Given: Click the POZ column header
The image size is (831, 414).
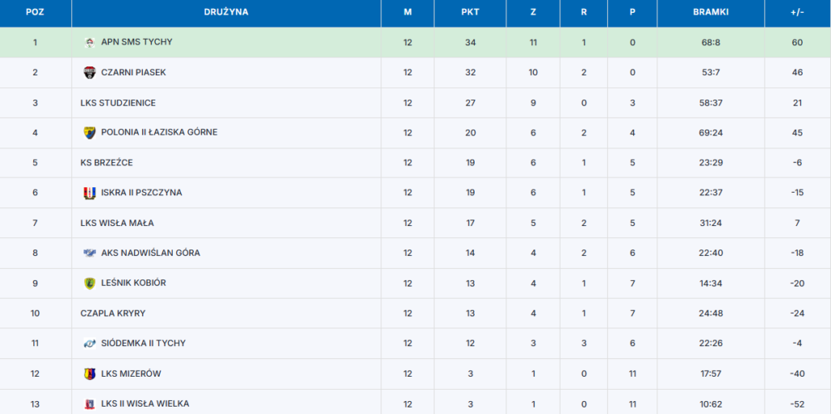Looking at the screenshot, I should (x=35, y=12).
